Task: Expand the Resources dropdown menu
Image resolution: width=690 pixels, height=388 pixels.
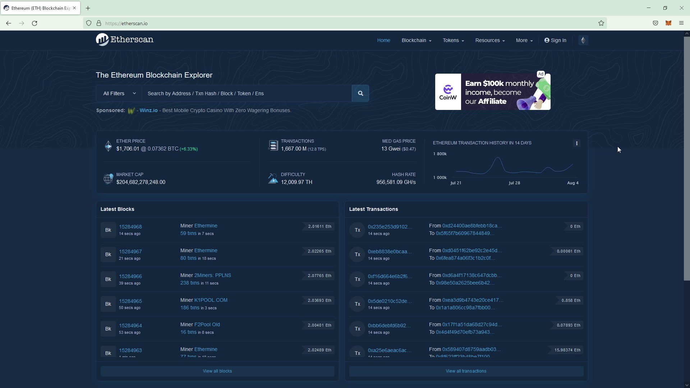Action: pos(489,40)
